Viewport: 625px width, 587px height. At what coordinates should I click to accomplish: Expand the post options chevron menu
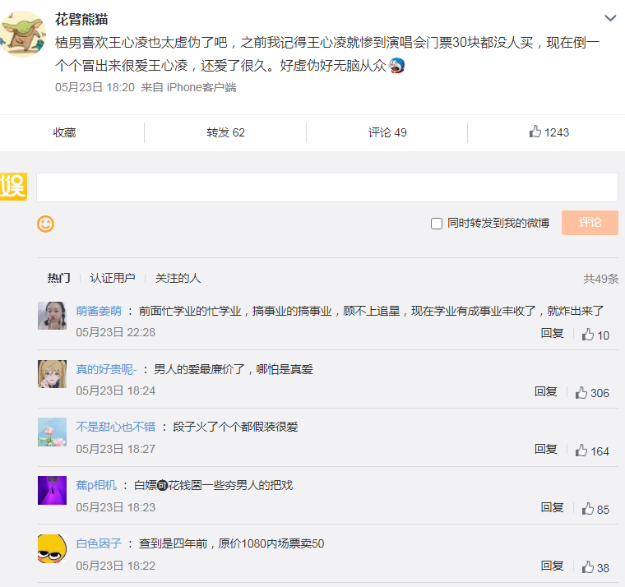tap(610, 18)
